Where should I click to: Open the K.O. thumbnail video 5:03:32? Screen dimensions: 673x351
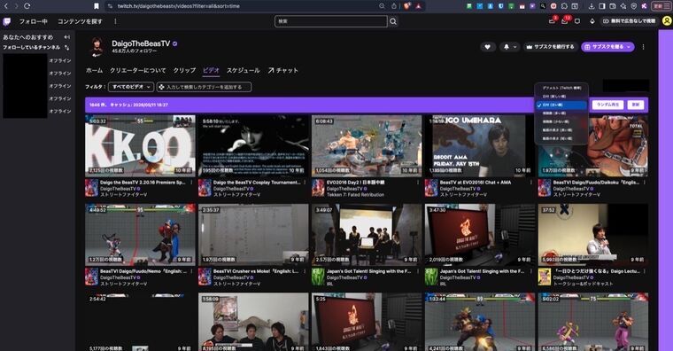[140, 145]
